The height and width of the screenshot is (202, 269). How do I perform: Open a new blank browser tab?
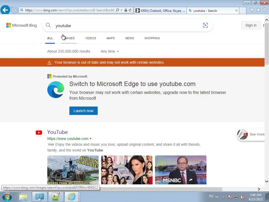coord(242,11)
